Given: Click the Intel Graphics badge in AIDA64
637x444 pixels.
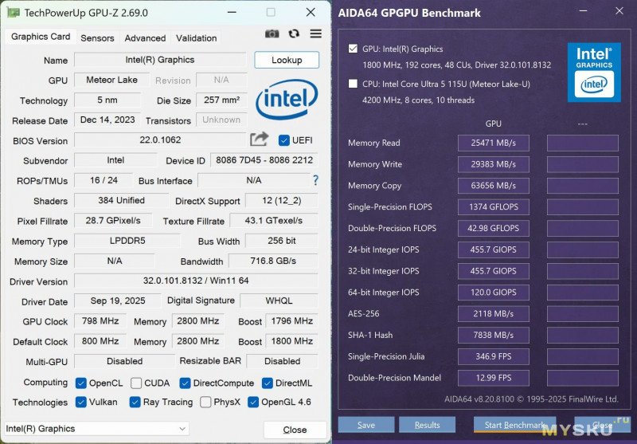Looking at the screenshot, I should coord(593,72).
